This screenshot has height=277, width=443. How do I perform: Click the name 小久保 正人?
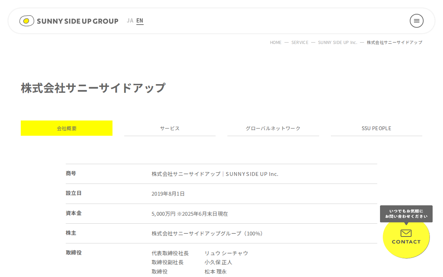pyautogui.click(x=218, y=262)
